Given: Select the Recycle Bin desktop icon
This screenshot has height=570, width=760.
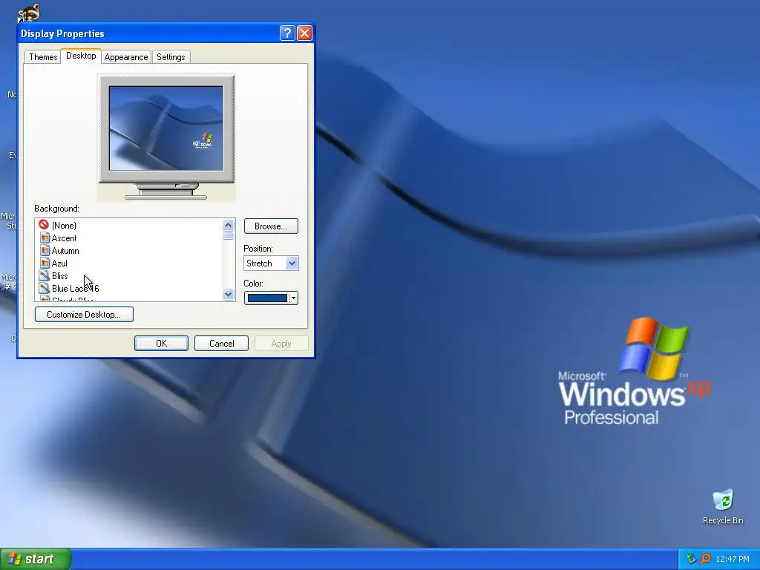Looking at the screenshot, I should 723,507.
